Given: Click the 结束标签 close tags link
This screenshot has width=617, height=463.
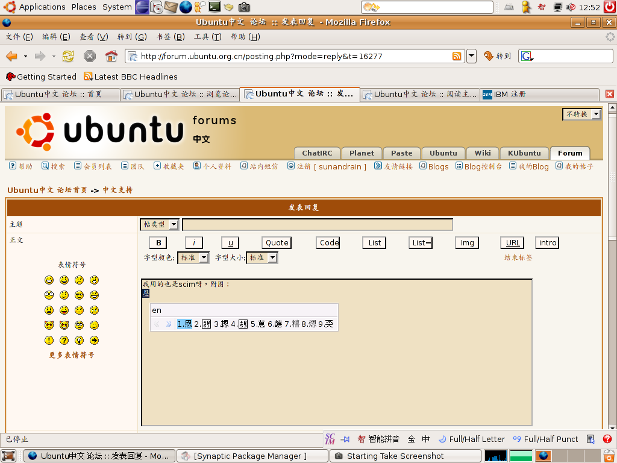Looking at the screenshot, I should (518, 257).
